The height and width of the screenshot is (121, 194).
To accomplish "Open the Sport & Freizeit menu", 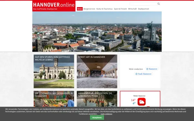I will pos(120,9).
